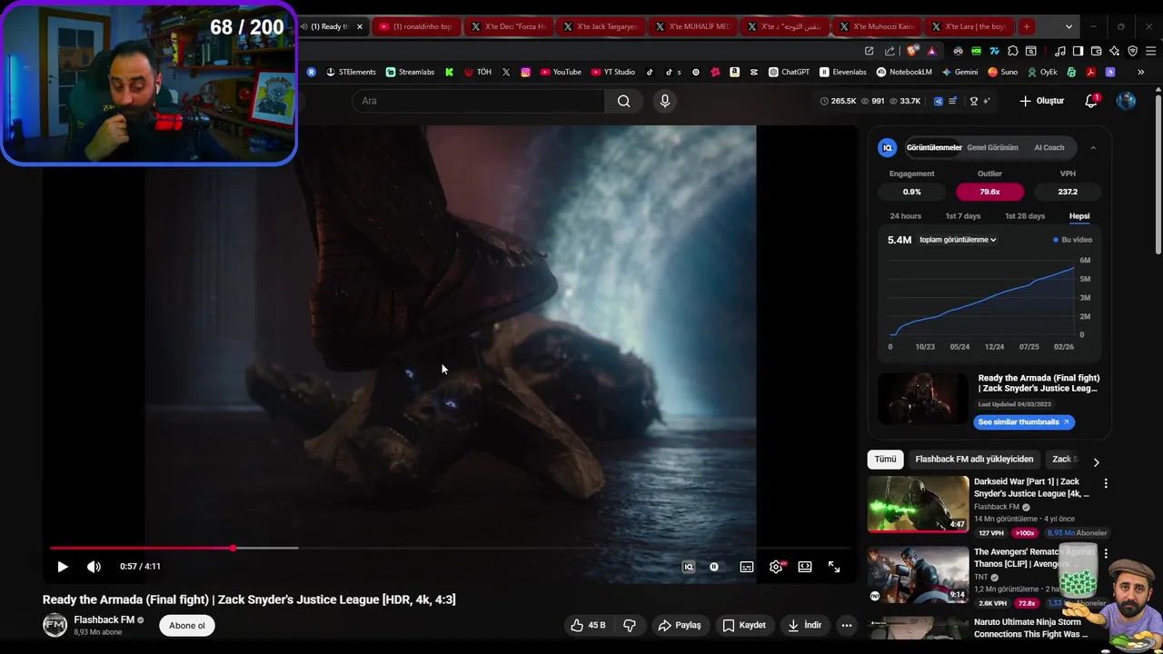The height and width of the screenshot is (654, 1163).
Task: Grab the page vertical scrollbar
Action: point(1158,173)
